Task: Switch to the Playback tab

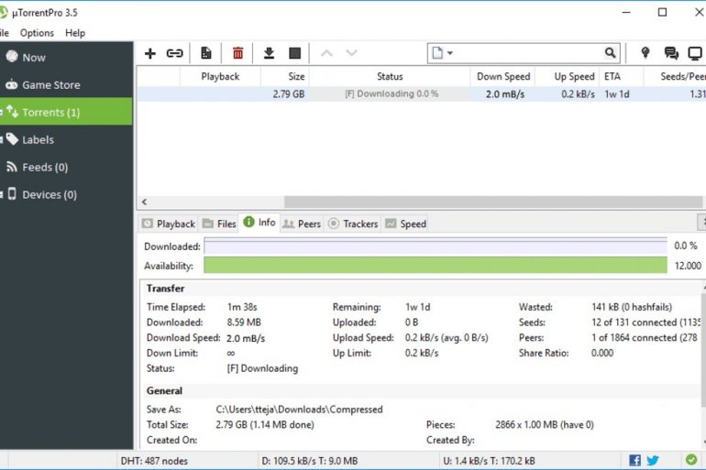Action: click(x=169, y=224)
